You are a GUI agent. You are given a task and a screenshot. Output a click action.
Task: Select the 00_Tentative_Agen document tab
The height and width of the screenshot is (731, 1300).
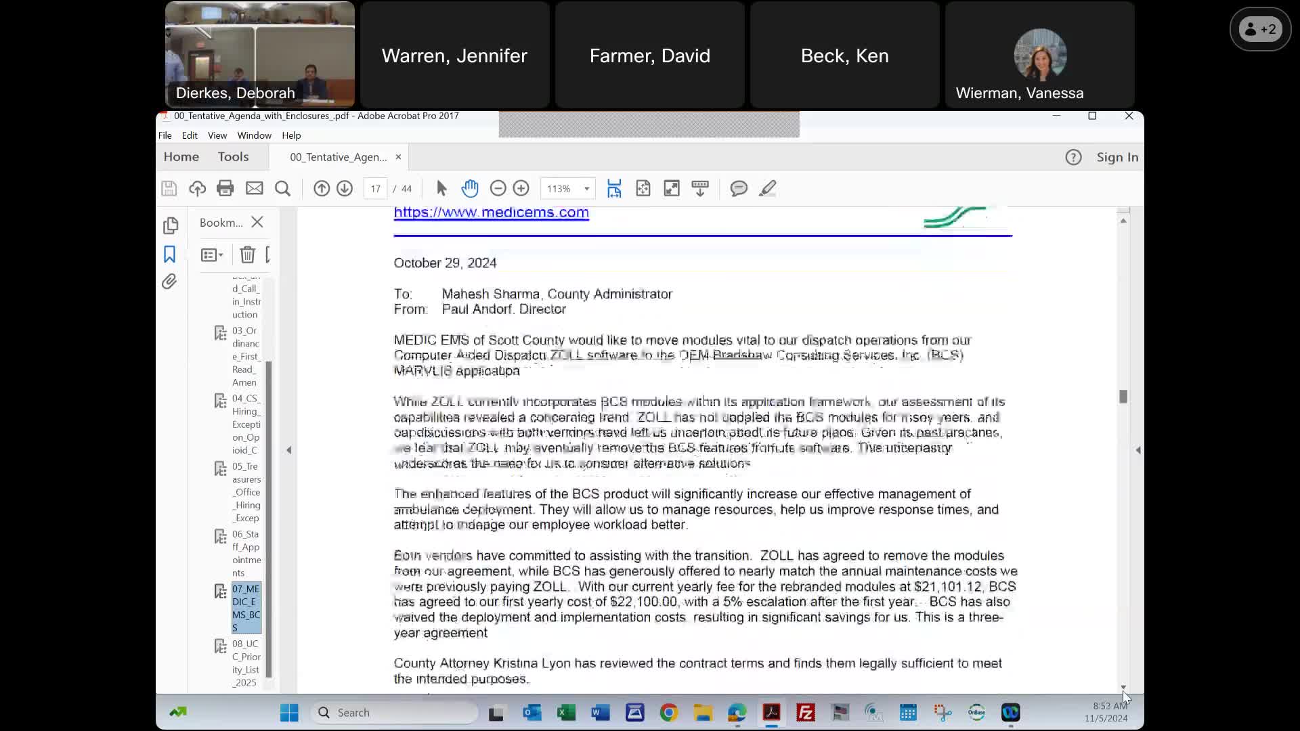click(339, 157)
